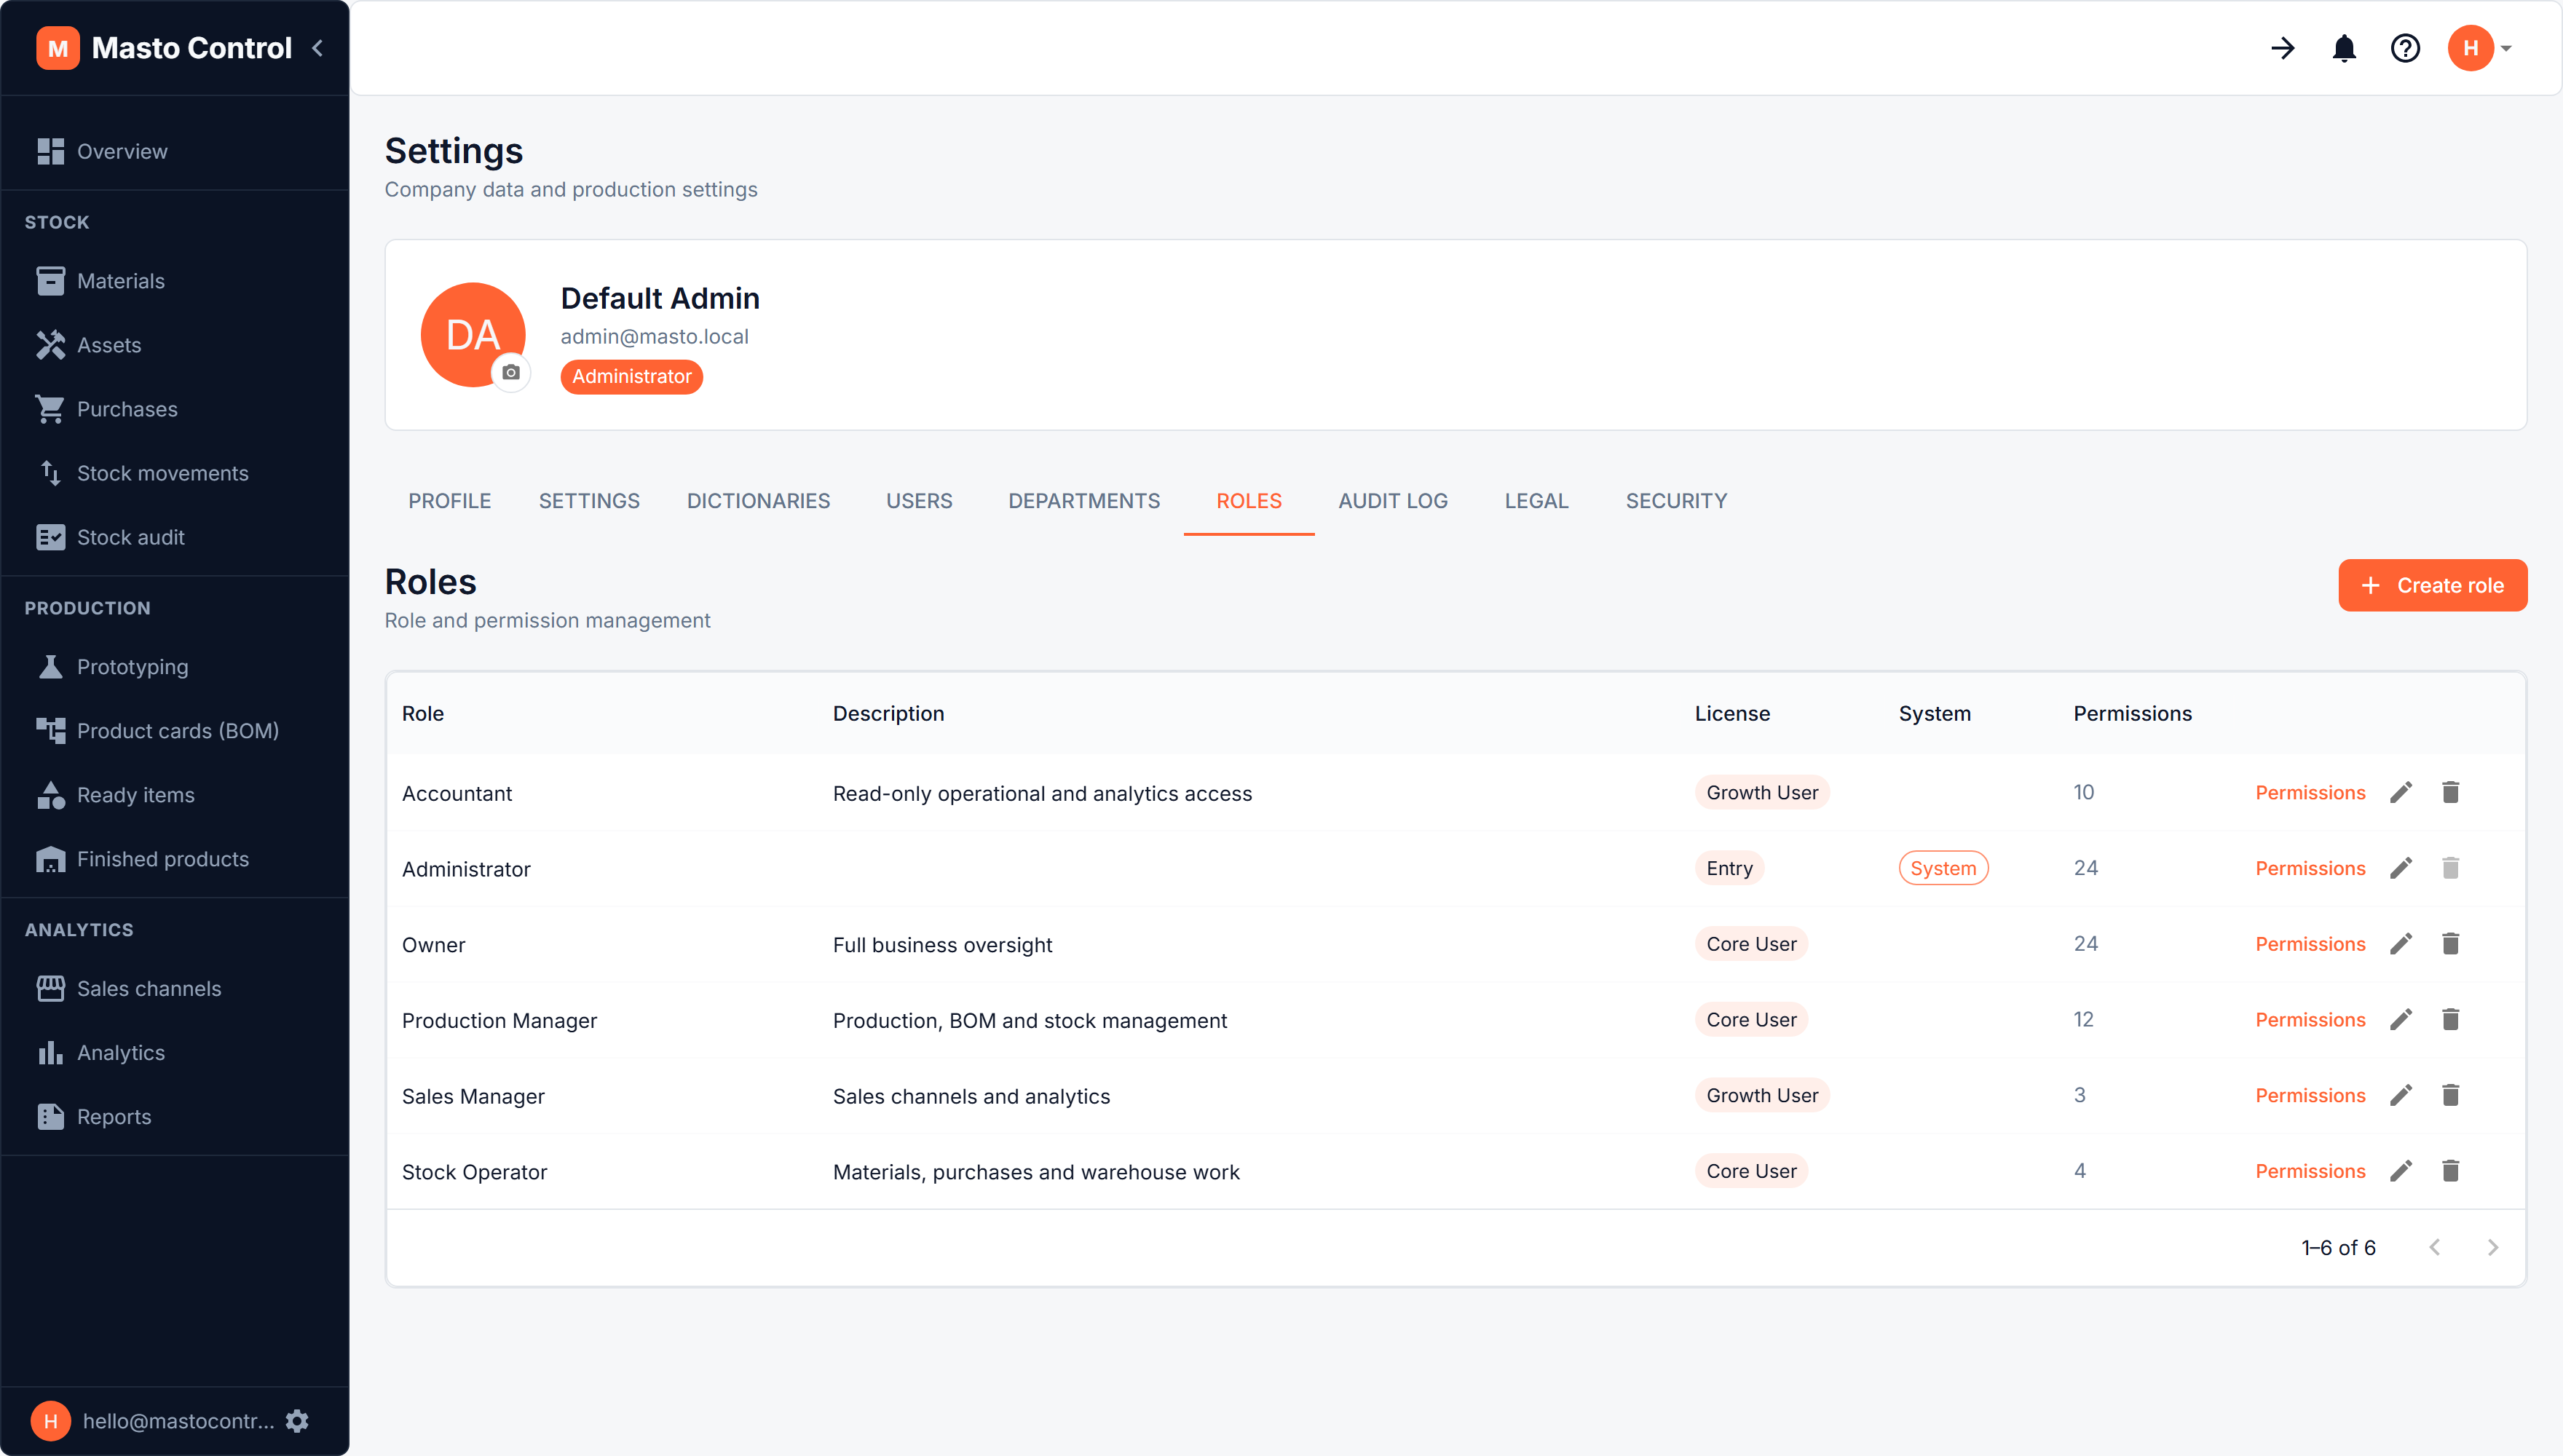Open the settings gear in sidebar footer
Image resolution: width=2563 pixels, height=1456 pixels.
(x=297, y=1421)
